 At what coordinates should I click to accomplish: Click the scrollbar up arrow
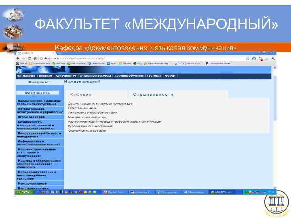point(275,68)
